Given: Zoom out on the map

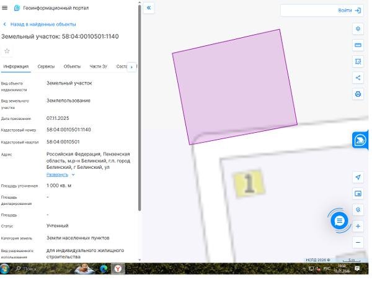Looking at the screenshot, I should coord(358,242).
